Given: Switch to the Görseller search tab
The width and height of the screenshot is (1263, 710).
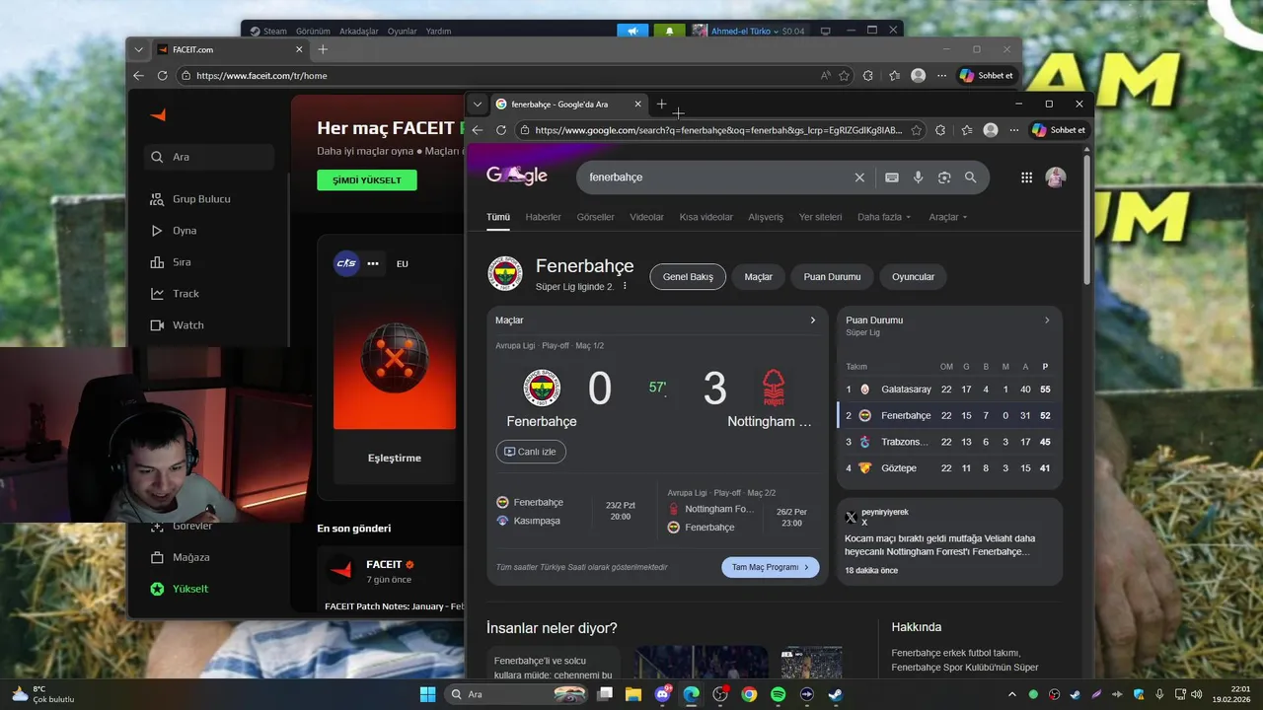Looking at the screenshot, I should pos(595,217).
